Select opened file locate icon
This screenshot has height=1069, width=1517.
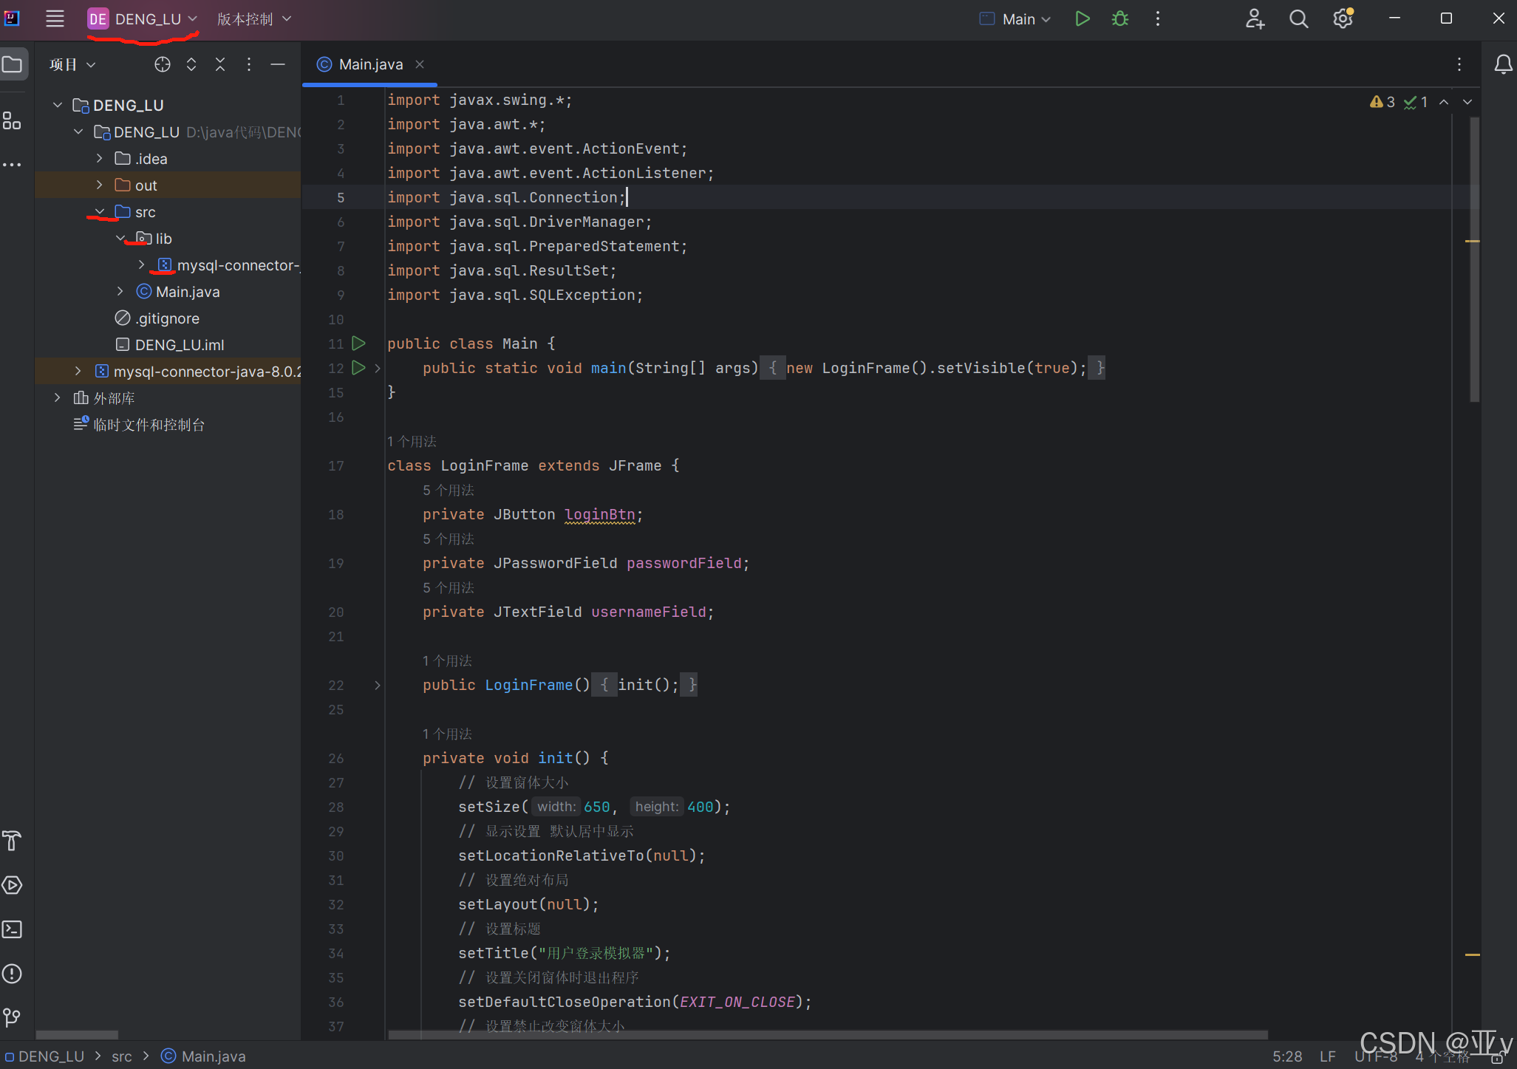click(x=163, y=65)
